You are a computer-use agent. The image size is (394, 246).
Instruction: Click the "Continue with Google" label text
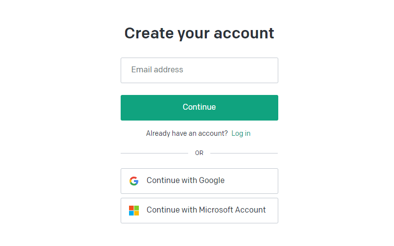tap(186, 180)
